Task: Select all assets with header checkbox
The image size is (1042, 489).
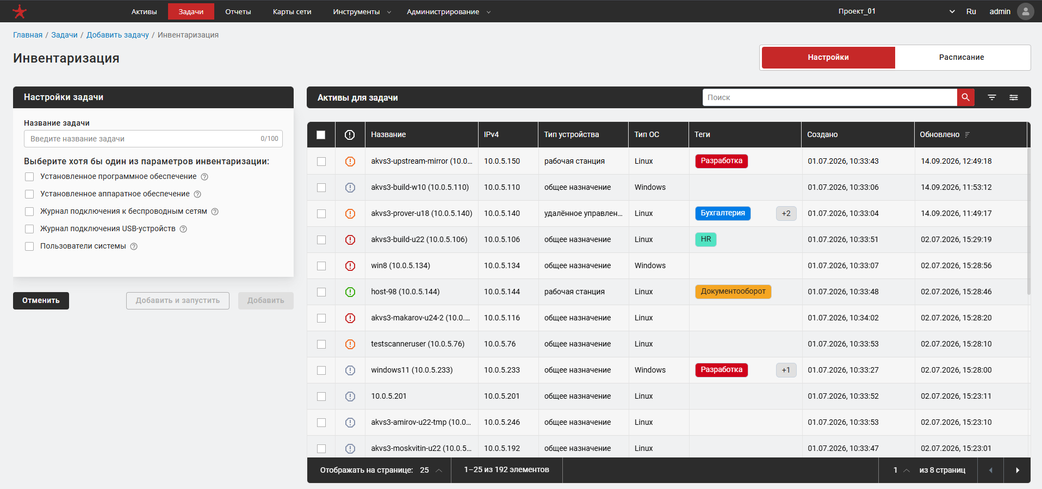Action: (321, 135)
